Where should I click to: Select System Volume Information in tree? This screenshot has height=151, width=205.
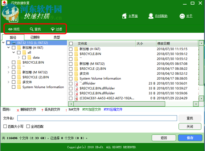[x=43, y=87]
